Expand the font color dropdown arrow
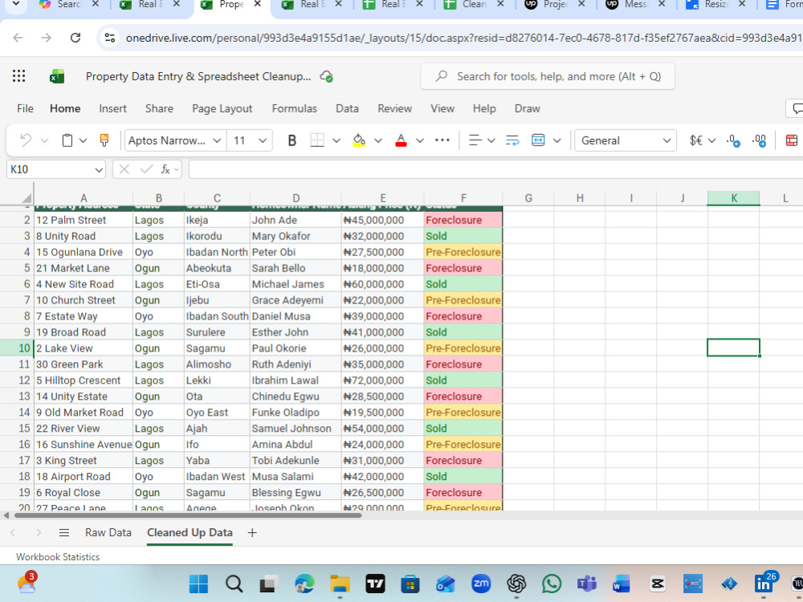Screen dimensions: 803x602 tap(419, 140)
